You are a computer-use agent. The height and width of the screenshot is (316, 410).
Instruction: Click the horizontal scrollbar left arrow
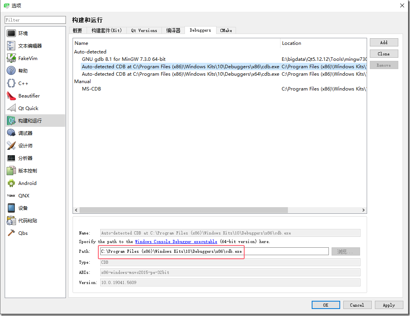coord(76,210)
